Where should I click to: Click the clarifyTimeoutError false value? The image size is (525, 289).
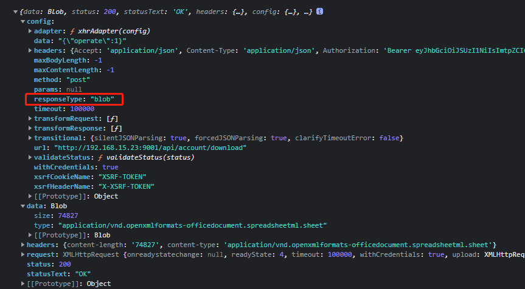click(x=389, y=138)
